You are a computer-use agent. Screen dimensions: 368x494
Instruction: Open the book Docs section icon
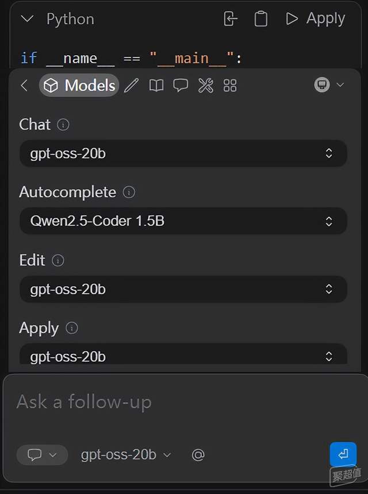pos(156,86)
